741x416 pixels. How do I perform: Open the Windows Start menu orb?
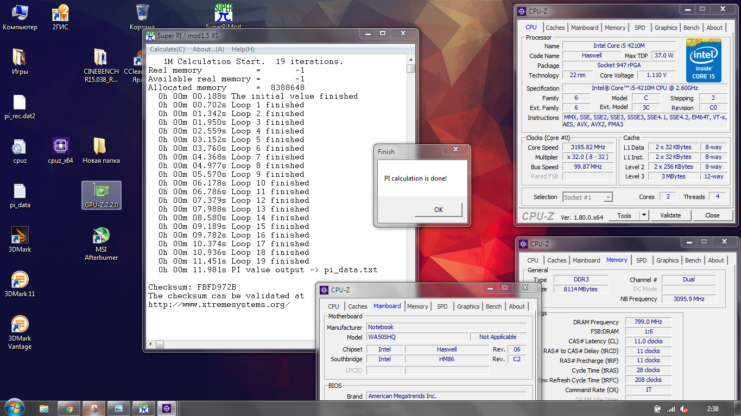pos(14,408)
